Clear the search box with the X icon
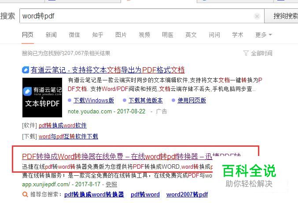The height and width of the screenshot is (203, 298). tap(257, 16)
